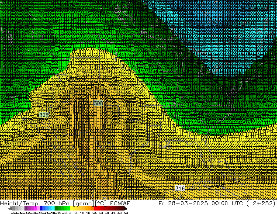Click the magenta swatch above -36 in legend

[x=35, y=208]
